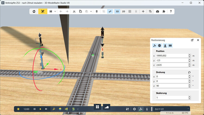Click the terrain mountain icon
The width and height of the screenshot is (204, 115).
pos(107,107)
